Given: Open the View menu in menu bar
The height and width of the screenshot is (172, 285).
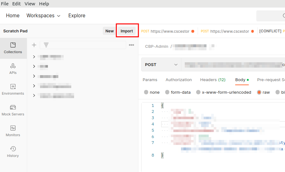Looking at the screenshot, I should pyautogui.click(x=30, y=4).
